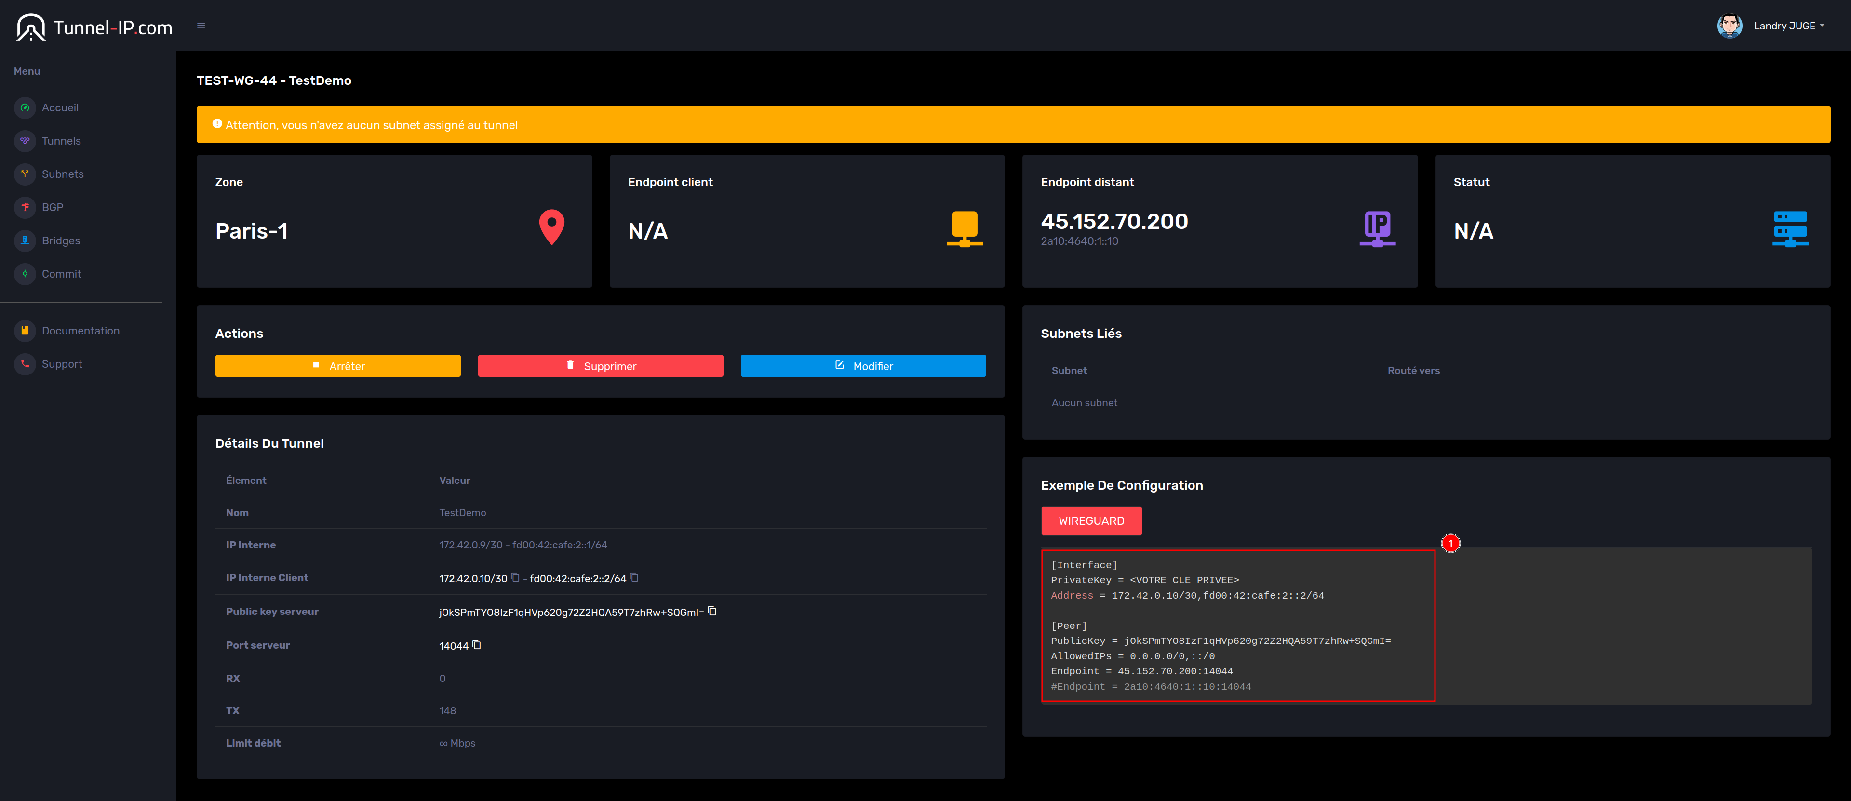
Task: Copy the client IPv4 address 172.42.0.10/30
Action: coord(515,577)
